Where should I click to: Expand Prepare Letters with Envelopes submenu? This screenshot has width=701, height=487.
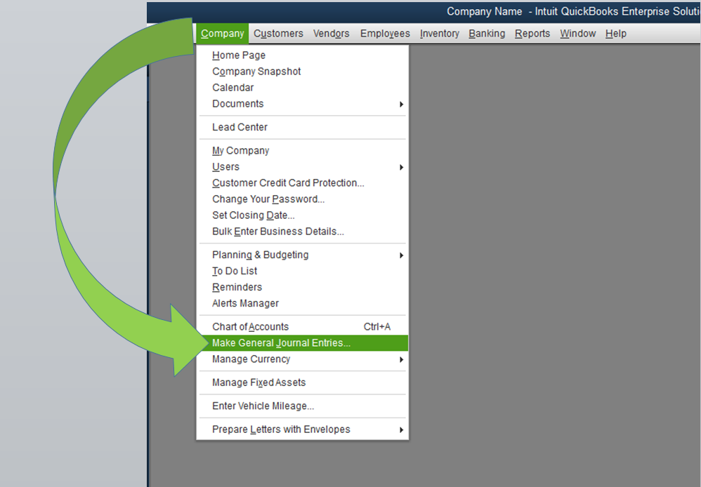tap(401, 429)
